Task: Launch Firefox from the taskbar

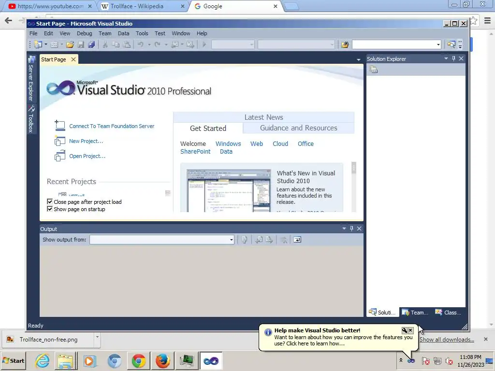Action: tap(162, 360)
